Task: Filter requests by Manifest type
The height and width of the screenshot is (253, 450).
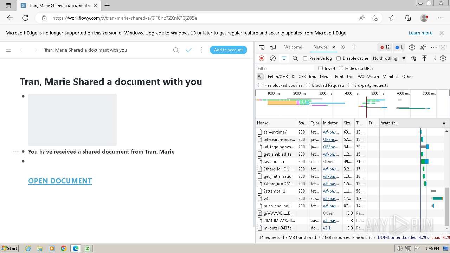Action: (391, 77)
